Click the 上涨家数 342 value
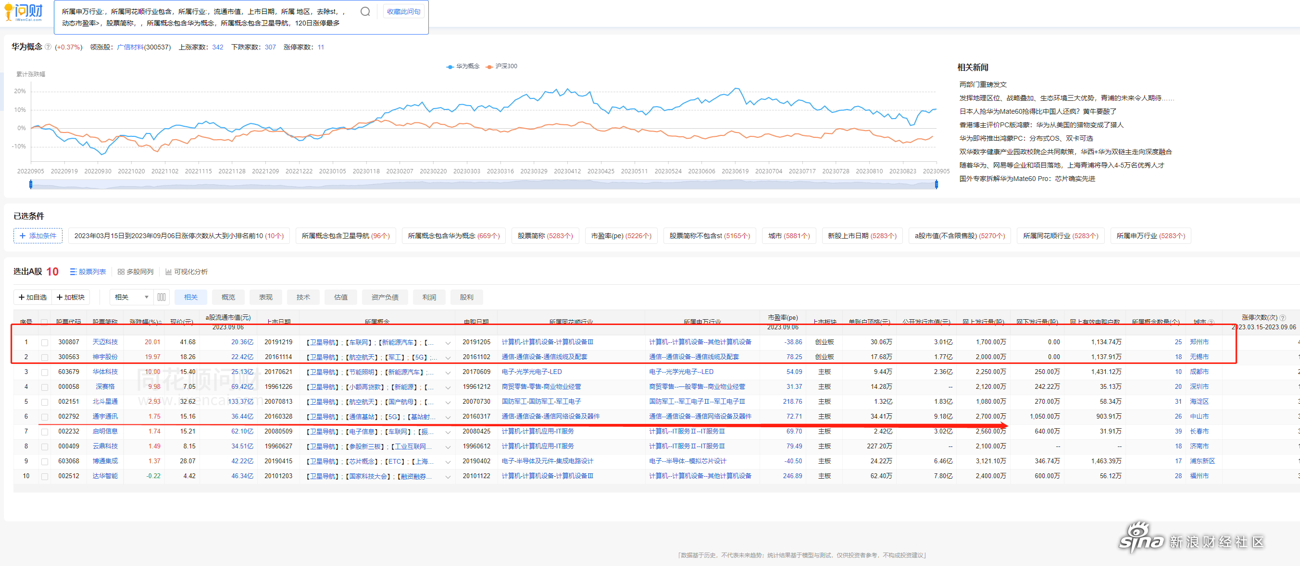Image resolution: width=1300 pixels, height=566 pixels. click(217, 47)
